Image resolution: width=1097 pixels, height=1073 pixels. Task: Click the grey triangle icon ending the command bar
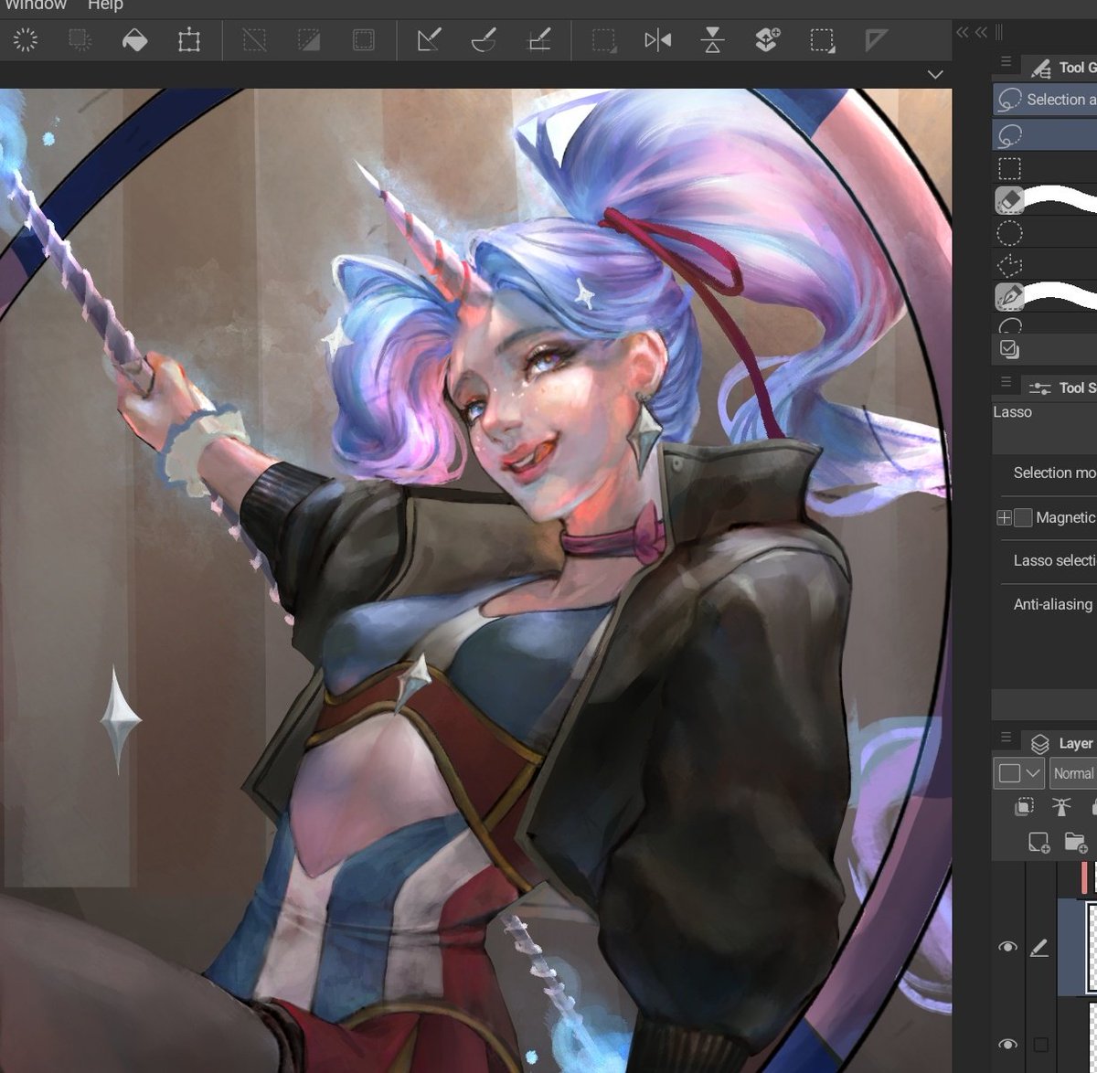876,40
